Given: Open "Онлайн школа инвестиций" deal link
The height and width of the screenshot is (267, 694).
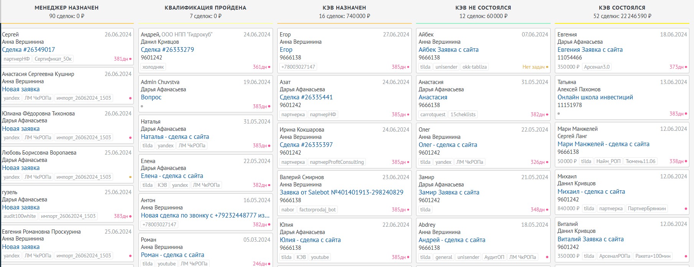Looking at the screenshot, I should (x=595, y=97).
